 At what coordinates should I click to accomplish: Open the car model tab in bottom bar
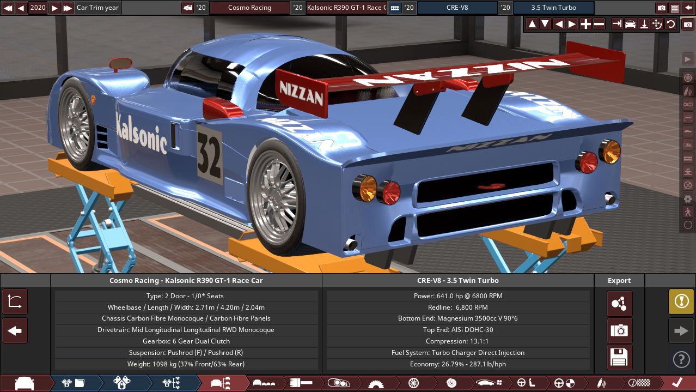(x=25, y=383)
